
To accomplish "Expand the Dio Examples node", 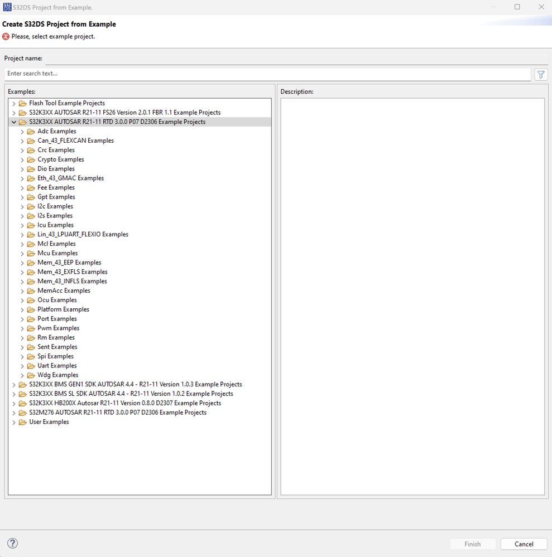I will coord(22,169).
